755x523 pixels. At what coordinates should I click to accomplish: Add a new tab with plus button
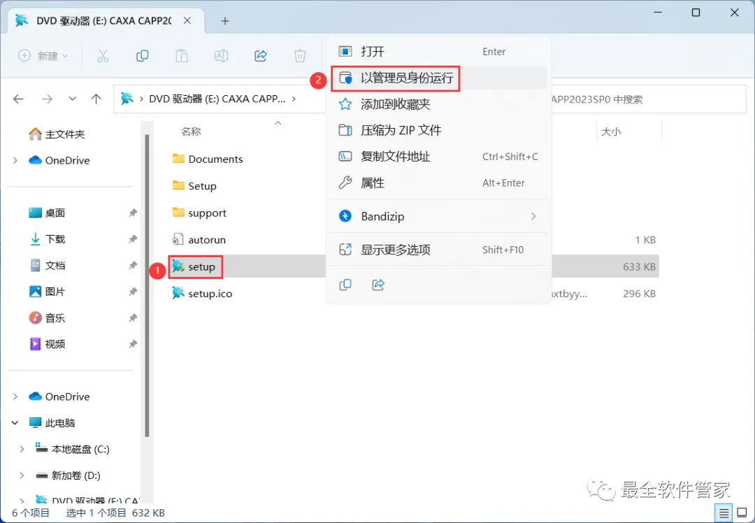225,21
